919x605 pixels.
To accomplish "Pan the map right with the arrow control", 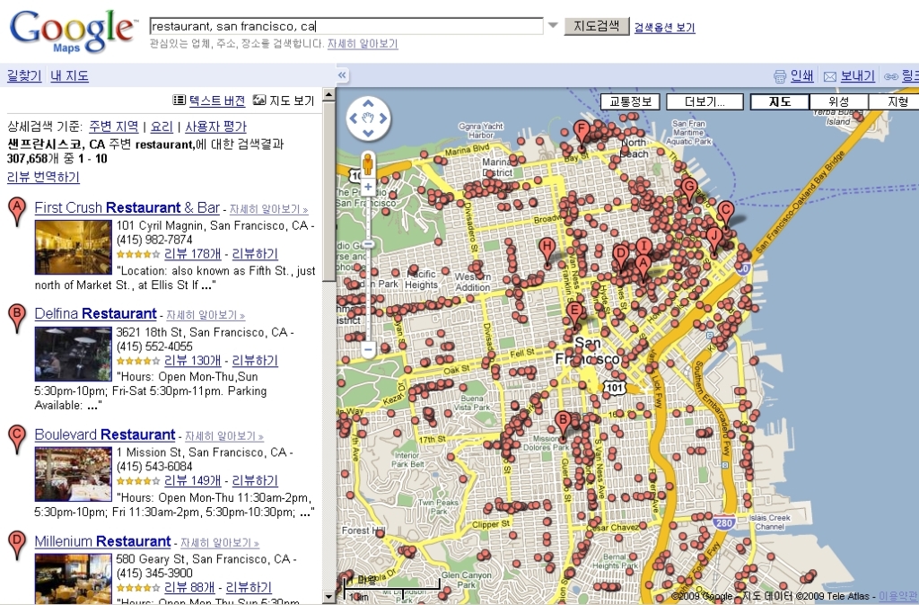I will [x=382, y=118].
